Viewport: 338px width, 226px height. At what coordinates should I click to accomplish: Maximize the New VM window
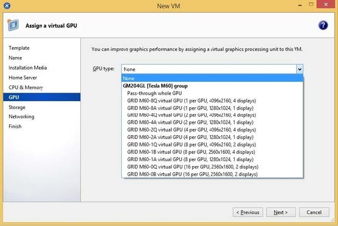pyautogui.click(x=311, y=4)
